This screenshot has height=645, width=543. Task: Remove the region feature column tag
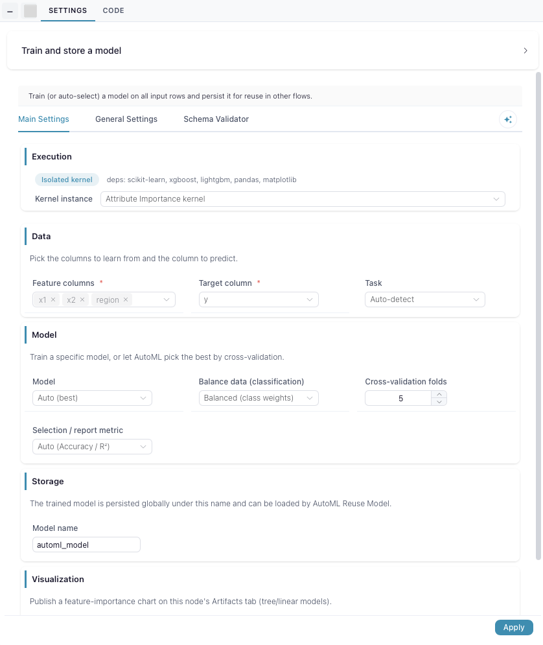126,299
